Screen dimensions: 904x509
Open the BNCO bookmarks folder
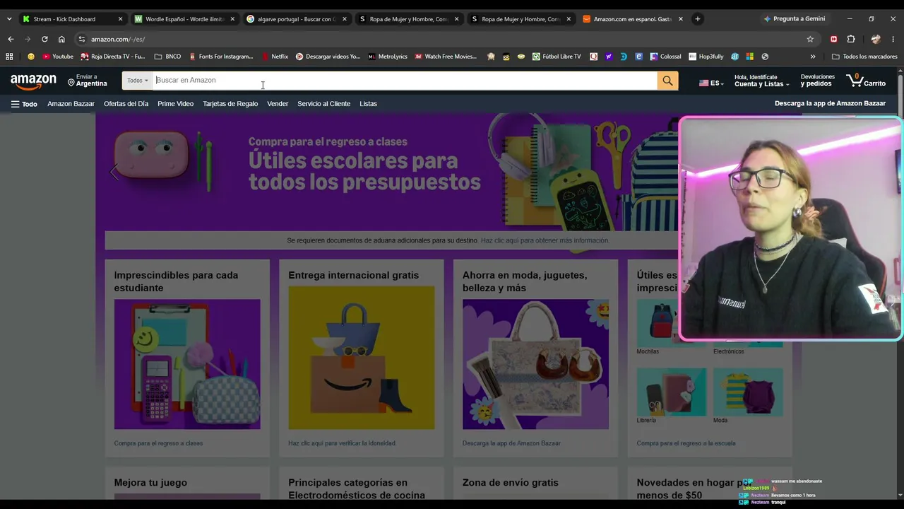tap(168, 57)
